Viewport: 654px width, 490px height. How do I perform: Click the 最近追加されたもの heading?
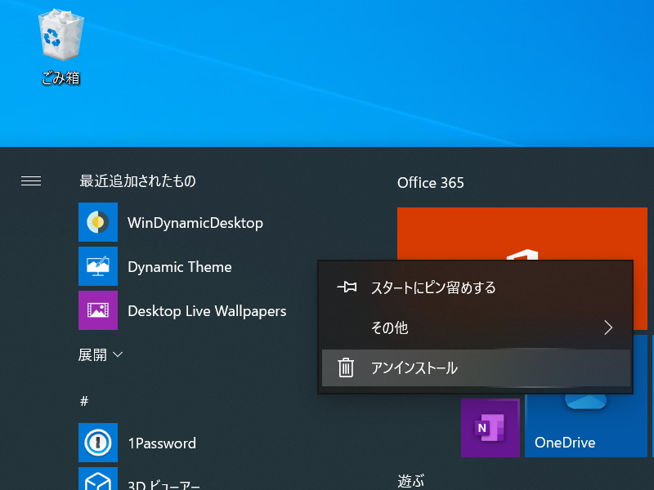(x=136, y=181)
